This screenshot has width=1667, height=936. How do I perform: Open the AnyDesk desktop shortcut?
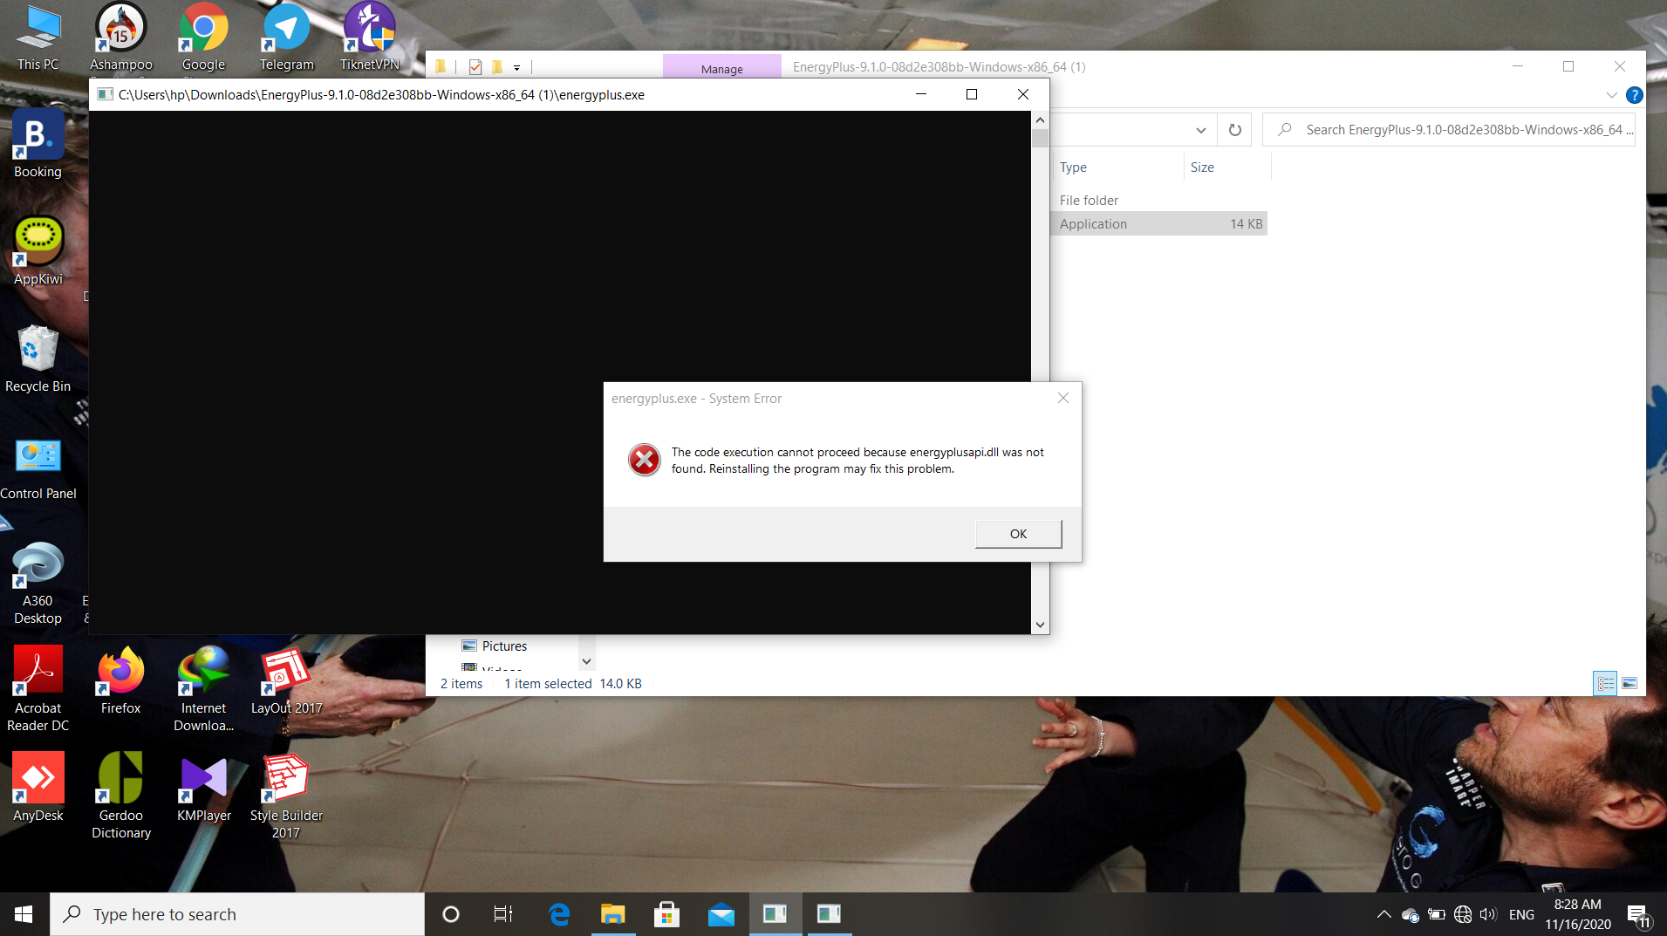[38, 788]
